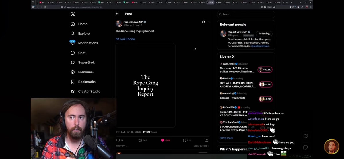
Task: Click the Chat bubble icon in sidebar
Action: coord(73,53)
